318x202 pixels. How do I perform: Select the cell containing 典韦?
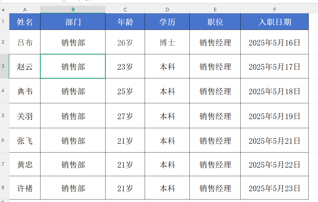click(x=25, y=91)
